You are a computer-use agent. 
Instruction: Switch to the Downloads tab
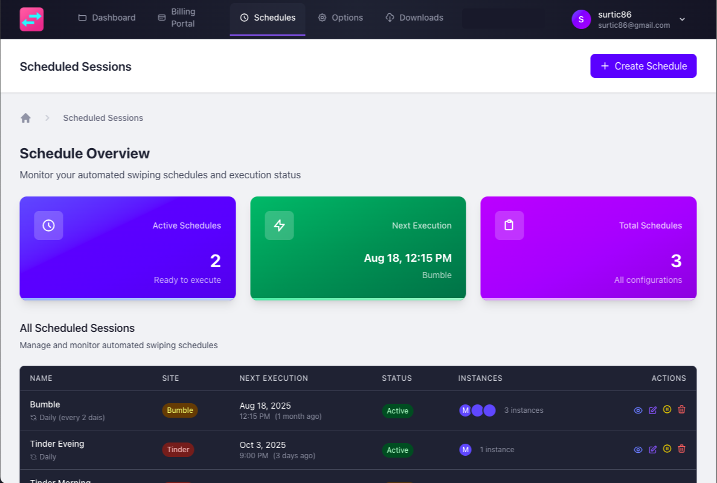414,18
